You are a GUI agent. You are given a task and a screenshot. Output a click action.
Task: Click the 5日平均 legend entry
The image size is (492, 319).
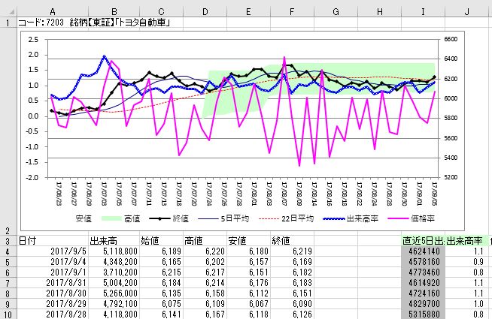pos(223,218)
